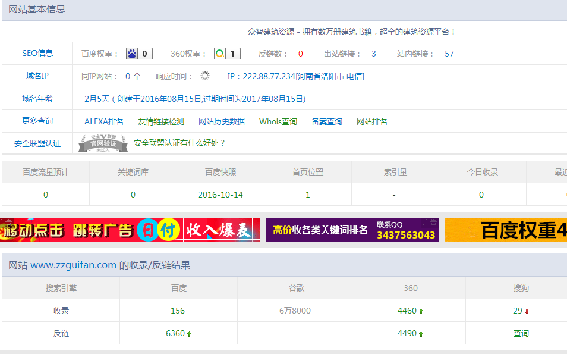Click the 收录 row label

(61, 311)
